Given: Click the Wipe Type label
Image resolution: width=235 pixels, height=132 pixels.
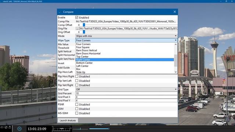Looking at the screenshot, I should (64, 40).
